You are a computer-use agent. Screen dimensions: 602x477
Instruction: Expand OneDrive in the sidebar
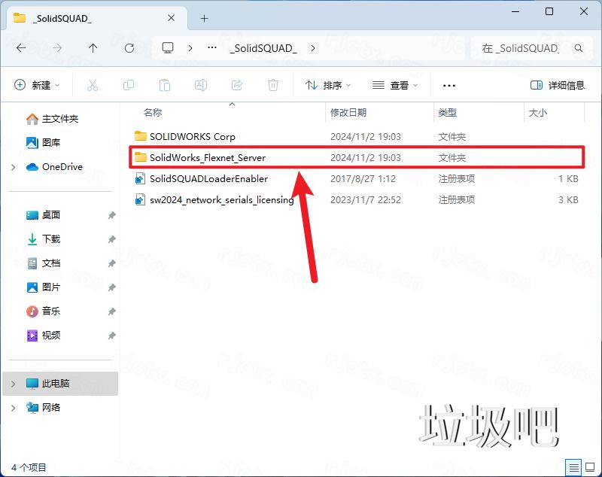[x=12, y=166]
